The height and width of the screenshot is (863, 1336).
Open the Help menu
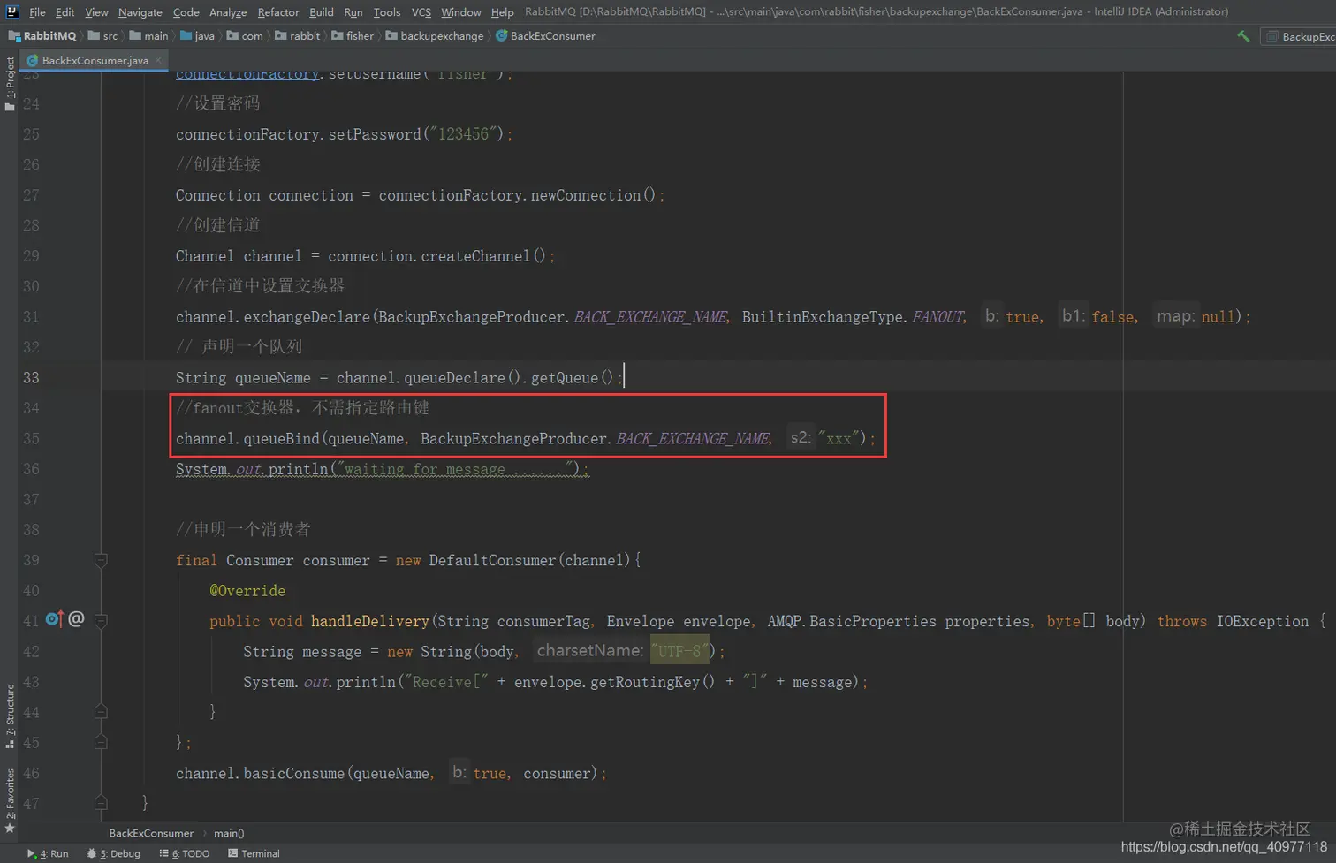click(502, 12)
